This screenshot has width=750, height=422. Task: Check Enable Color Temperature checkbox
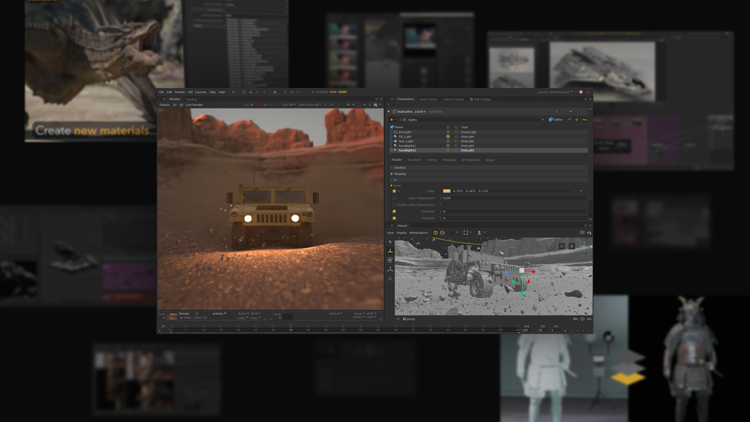[x=444, y=205]
